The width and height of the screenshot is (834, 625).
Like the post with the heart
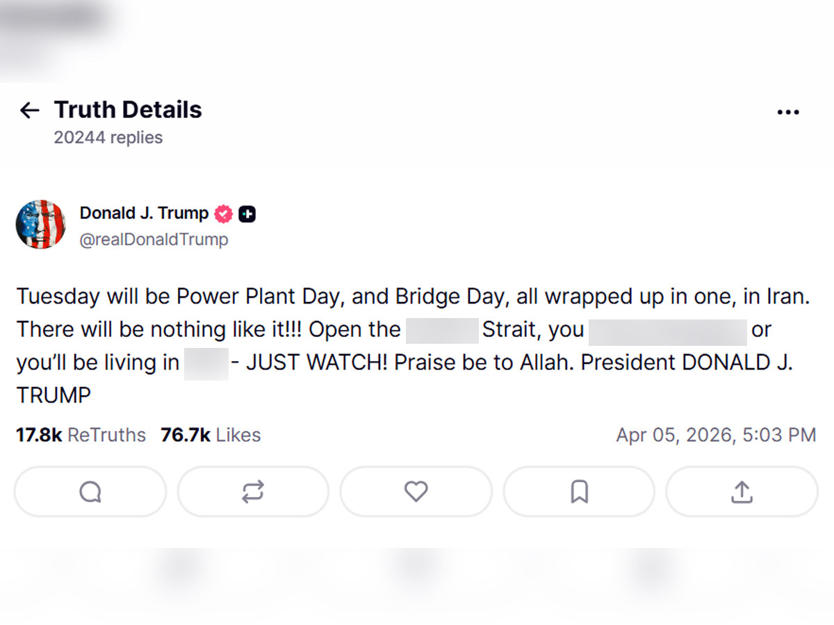416,492
